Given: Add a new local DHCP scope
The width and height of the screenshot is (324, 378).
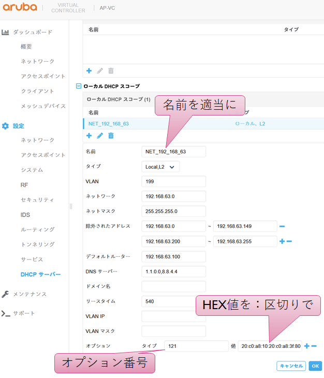Looking at the screenshot, I should point(89,136).
